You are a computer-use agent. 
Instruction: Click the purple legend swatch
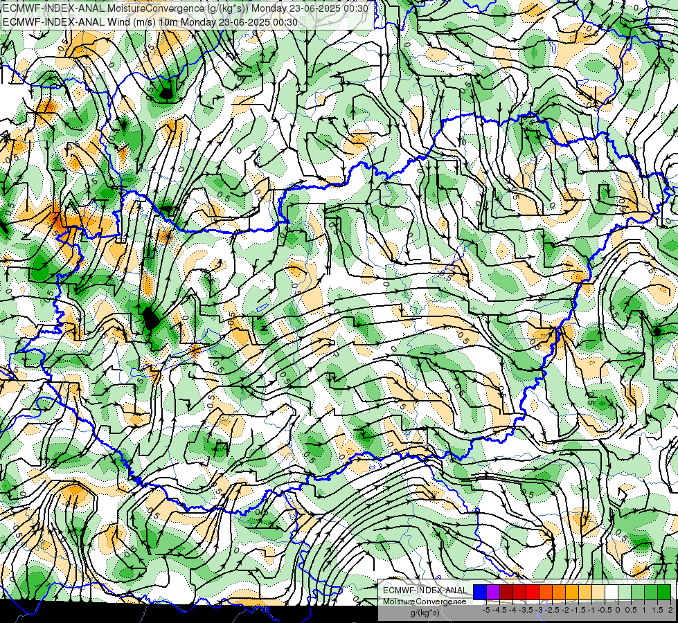(493, 593)
